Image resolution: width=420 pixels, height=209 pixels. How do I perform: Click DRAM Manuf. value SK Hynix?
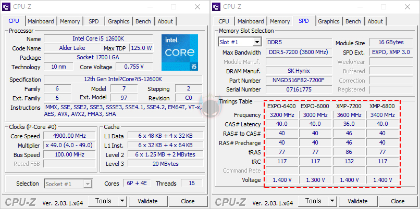pos(299,71)
